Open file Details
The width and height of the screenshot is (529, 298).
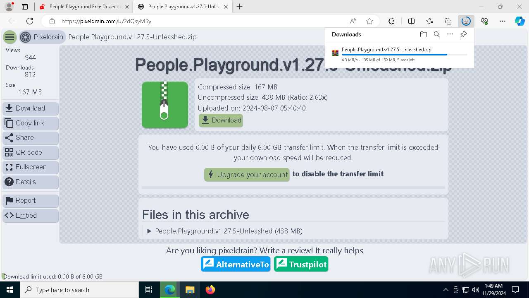pos(31,182)
